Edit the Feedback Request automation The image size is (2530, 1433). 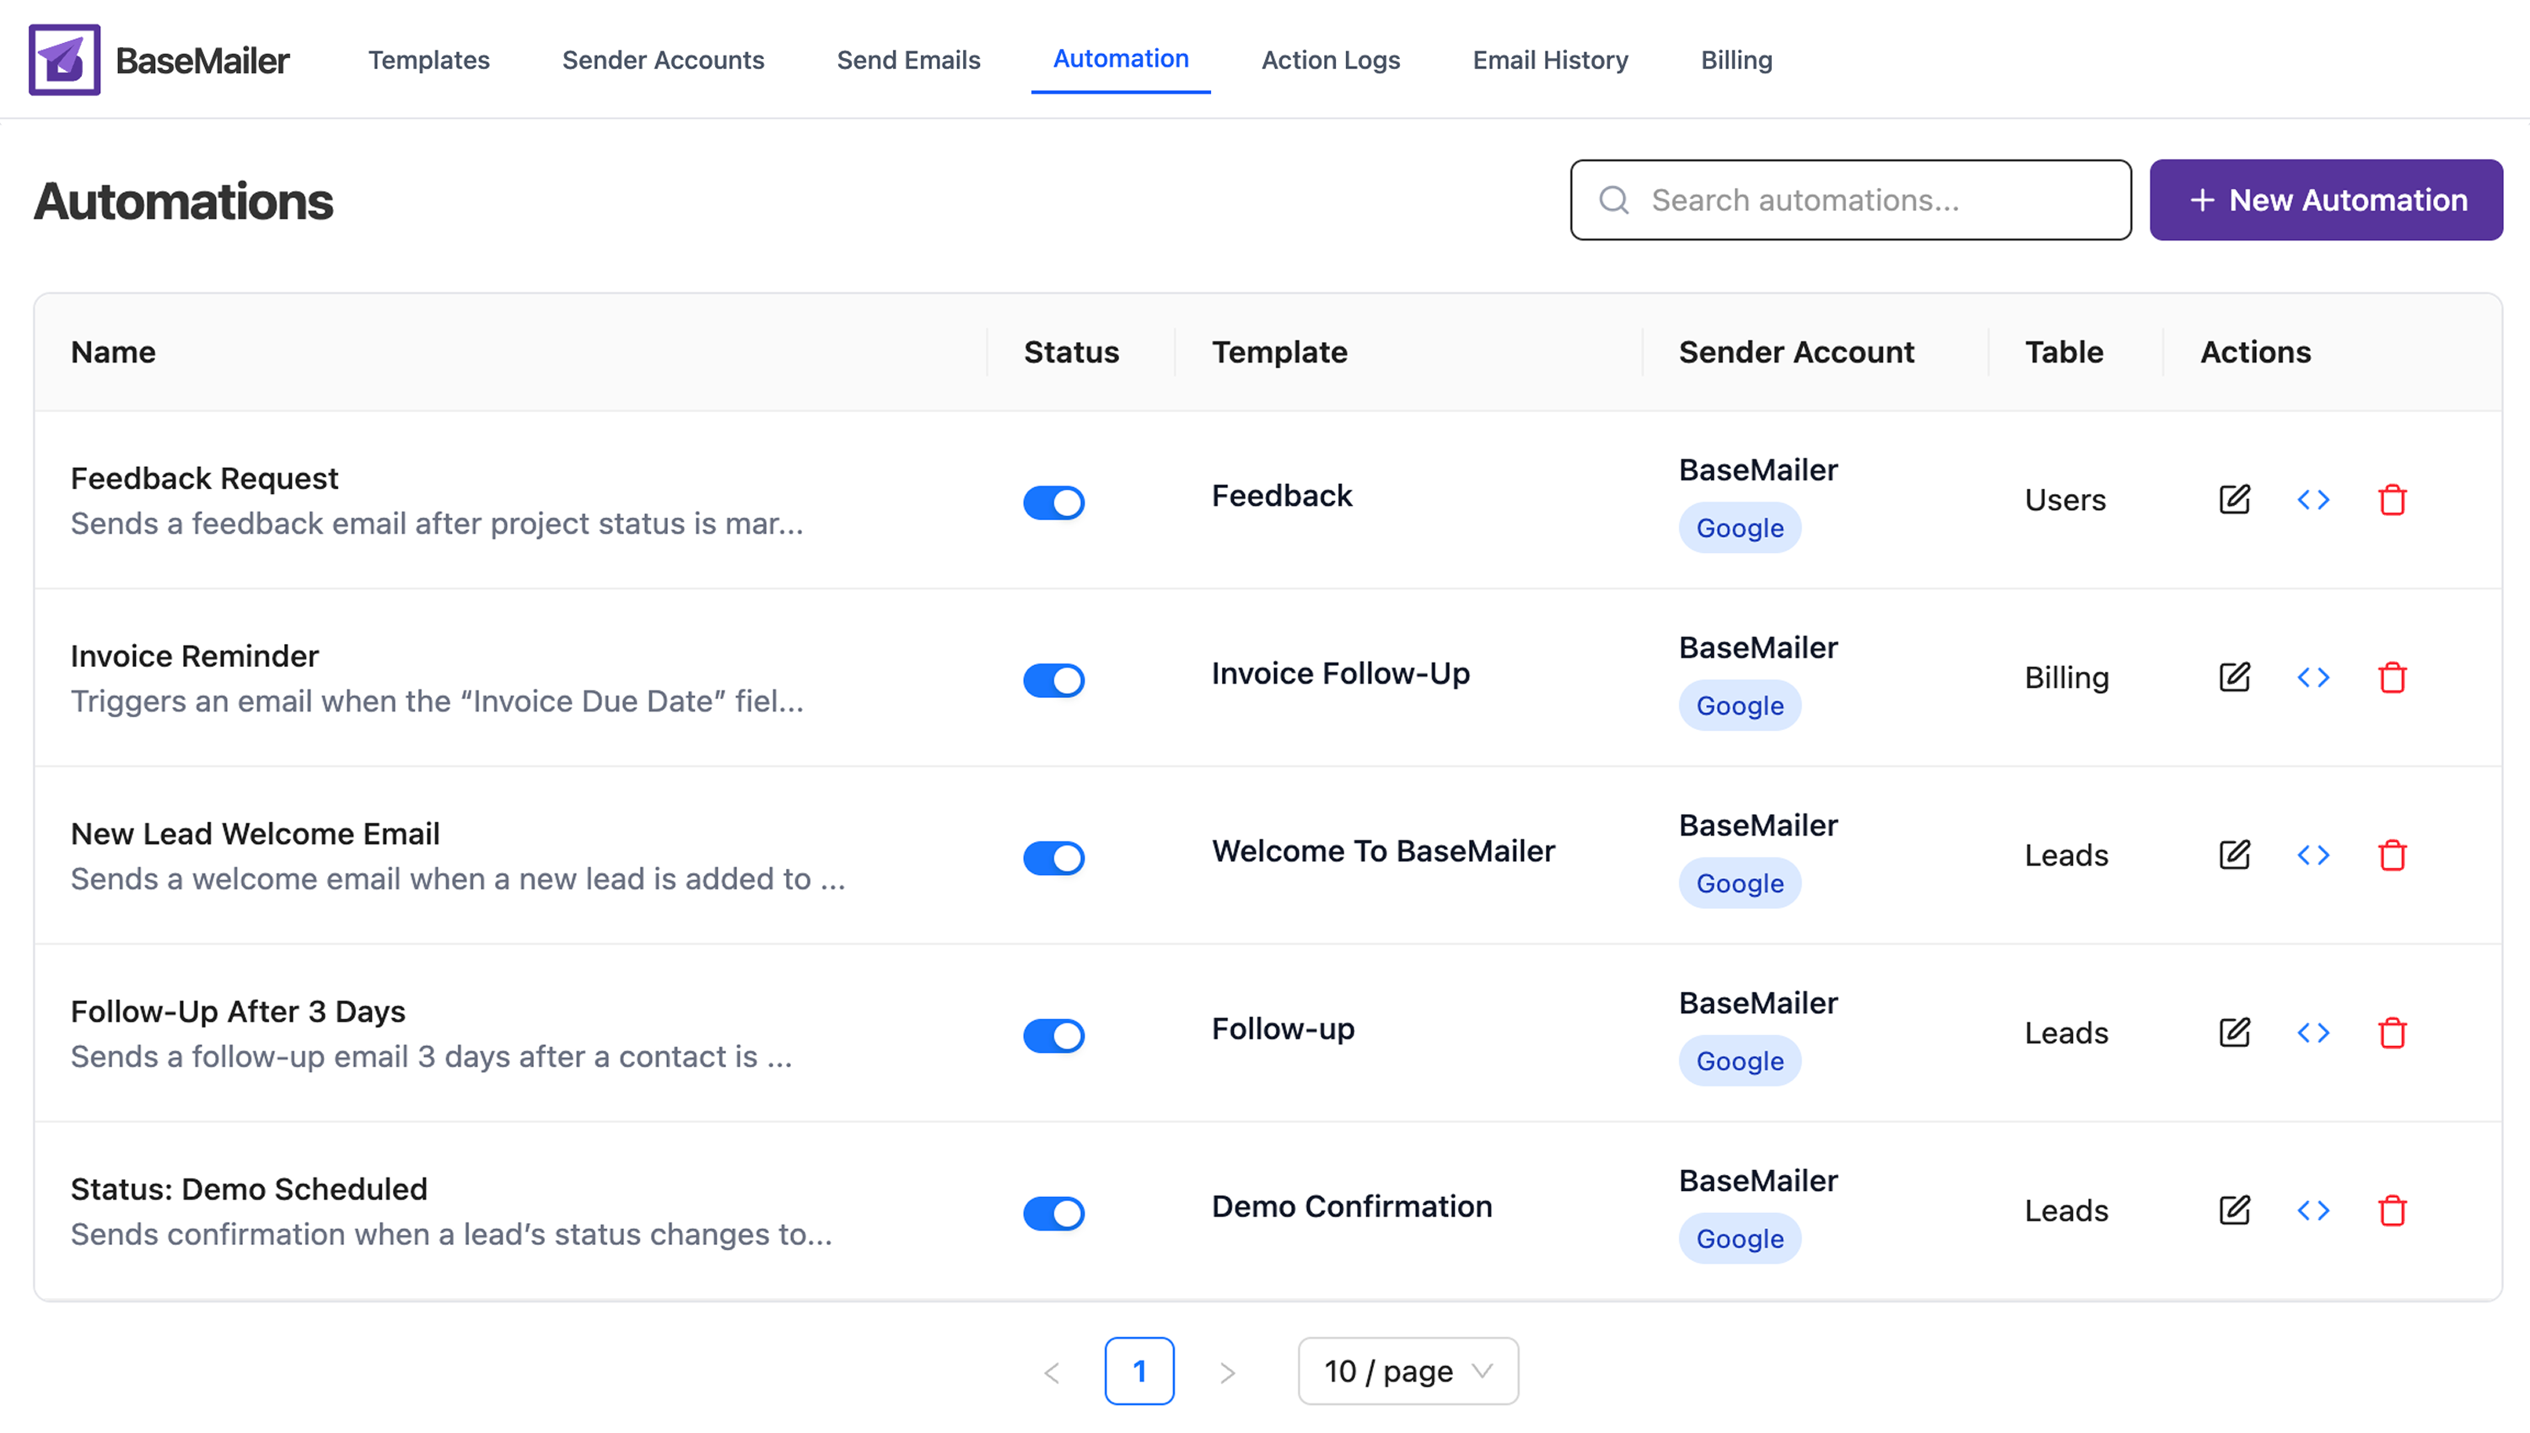coord(2234,500)
